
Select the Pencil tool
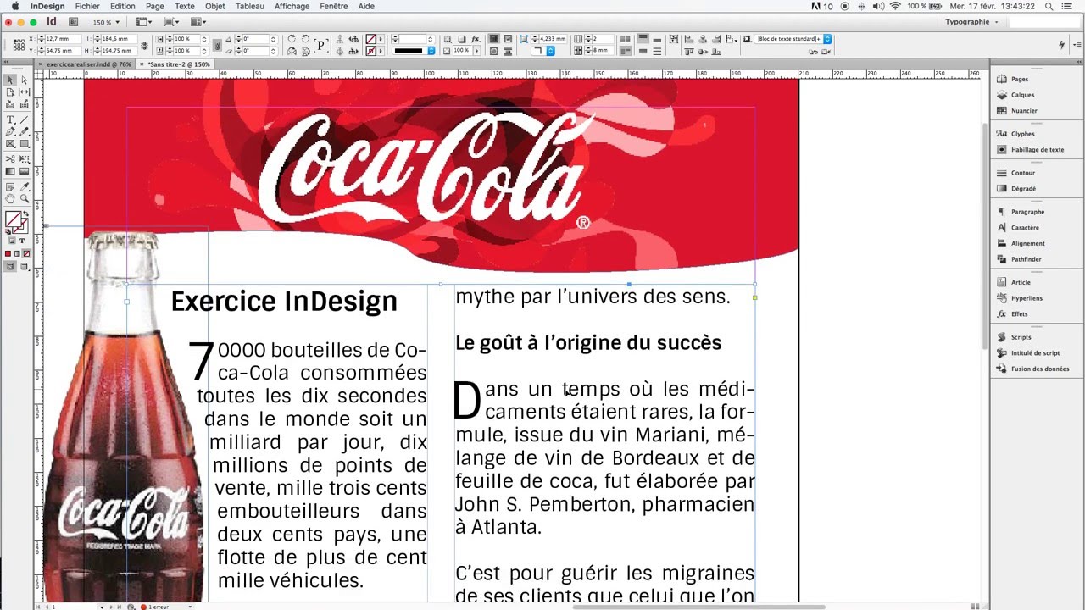[x=25, y=131]
